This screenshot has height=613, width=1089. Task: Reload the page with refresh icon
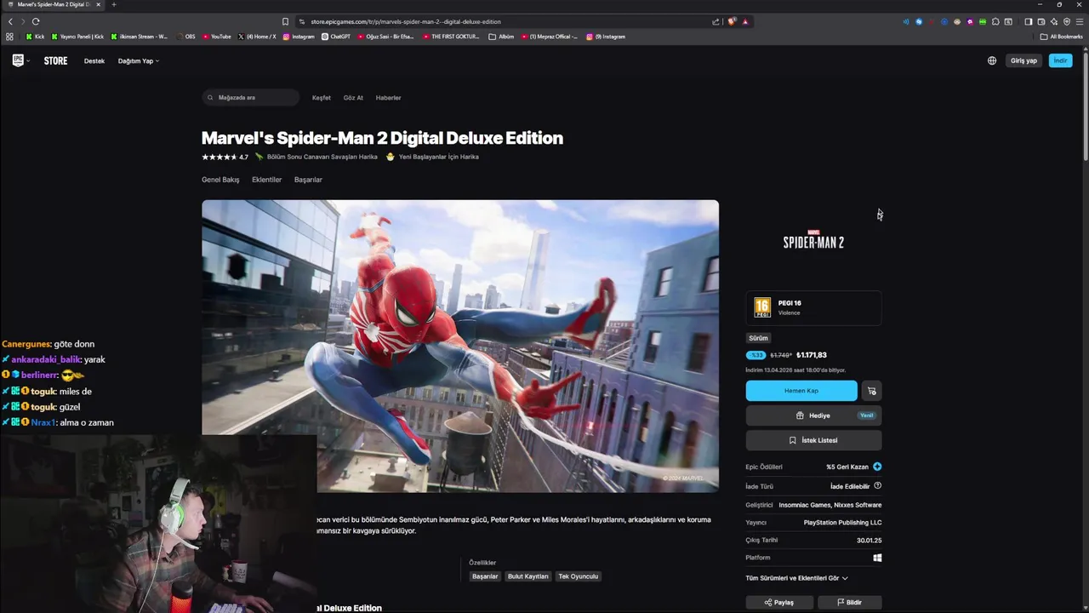(36, 21)
